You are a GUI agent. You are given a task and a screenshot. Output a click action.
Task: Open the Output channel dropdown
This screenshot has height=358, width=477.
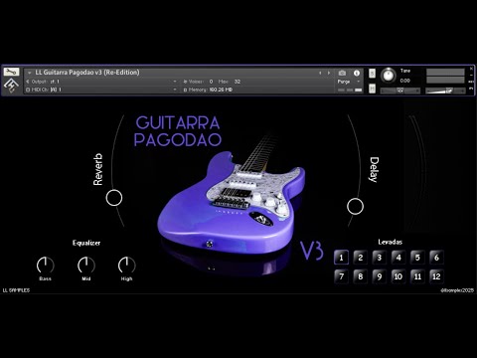175,82
